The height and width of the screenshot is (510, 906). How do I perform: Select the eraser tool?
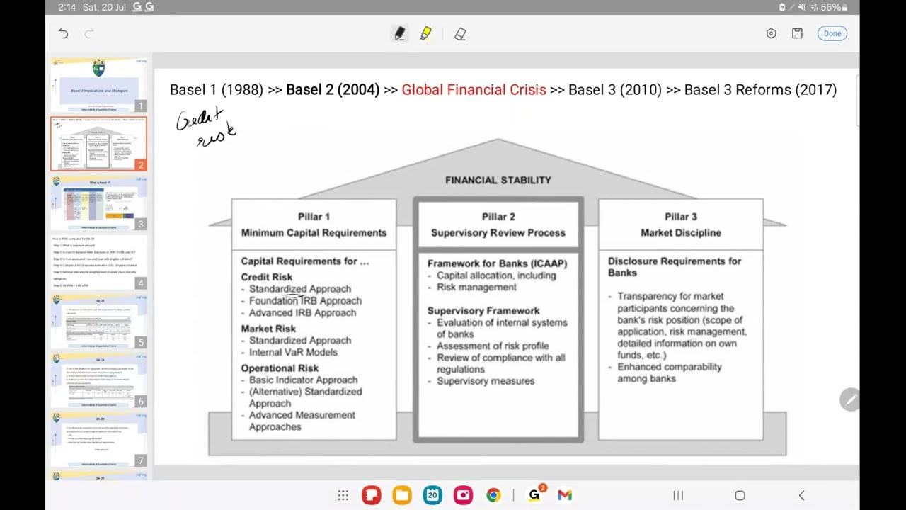(x=460, y=33)
